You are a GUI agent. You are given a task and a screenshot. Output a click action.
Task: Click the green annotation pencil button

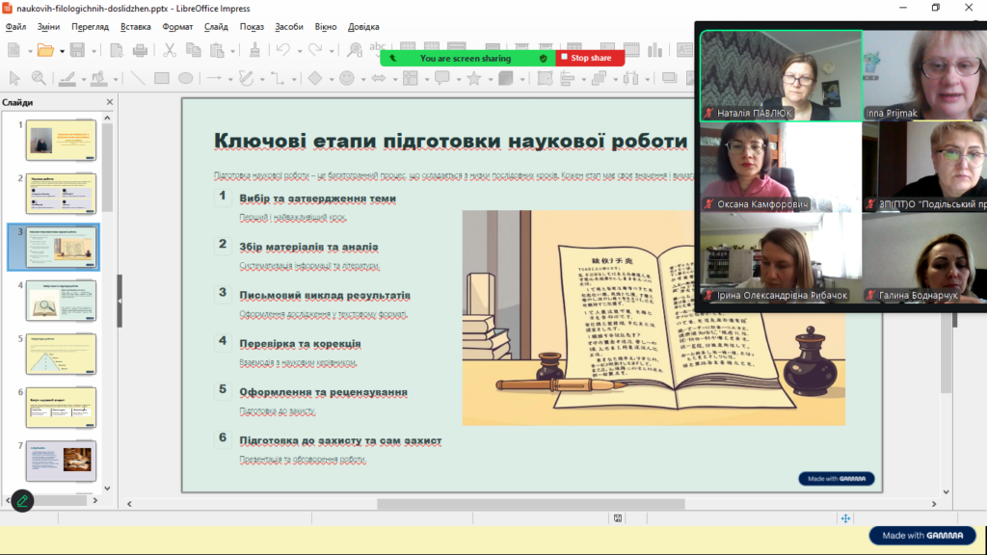click(x=21, y=501)
